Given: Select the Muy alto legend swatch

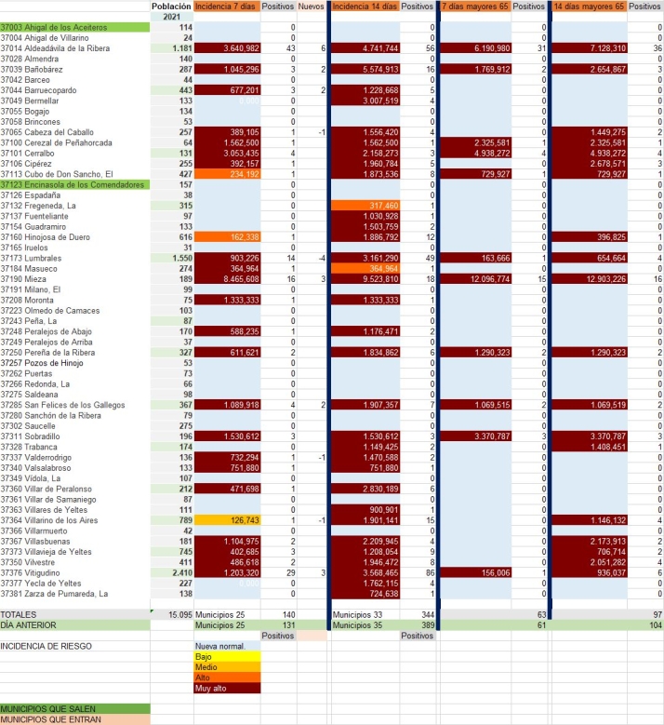Looking at the screenshot, I should click(x=226, y=688).
